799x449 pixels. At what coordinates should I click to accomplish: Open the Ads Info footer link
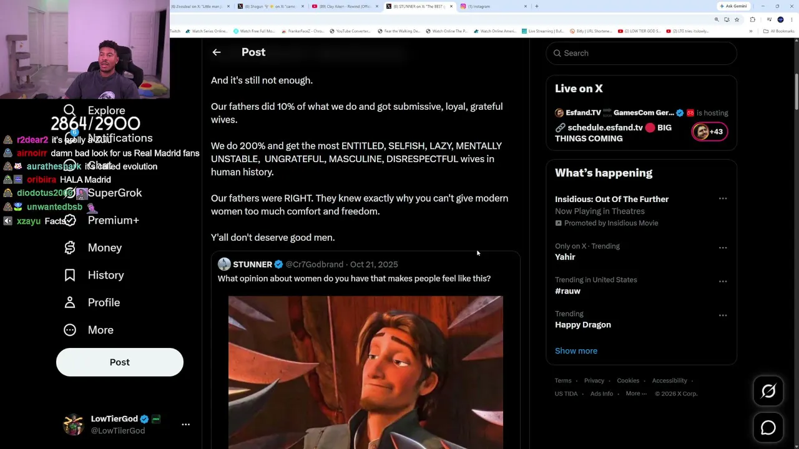click(602, 393)
